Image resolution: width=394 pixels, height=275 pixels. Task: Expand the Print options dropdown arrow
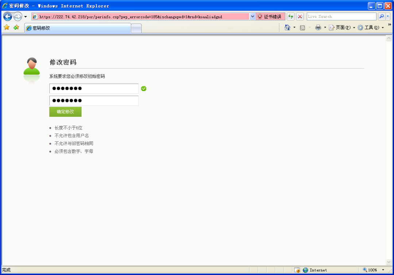click(x=325, y=27)
